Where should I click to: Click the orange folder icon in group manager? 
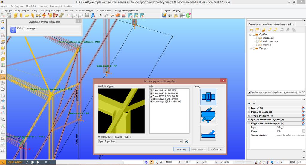pyautogui.click(x=264, y=30)
